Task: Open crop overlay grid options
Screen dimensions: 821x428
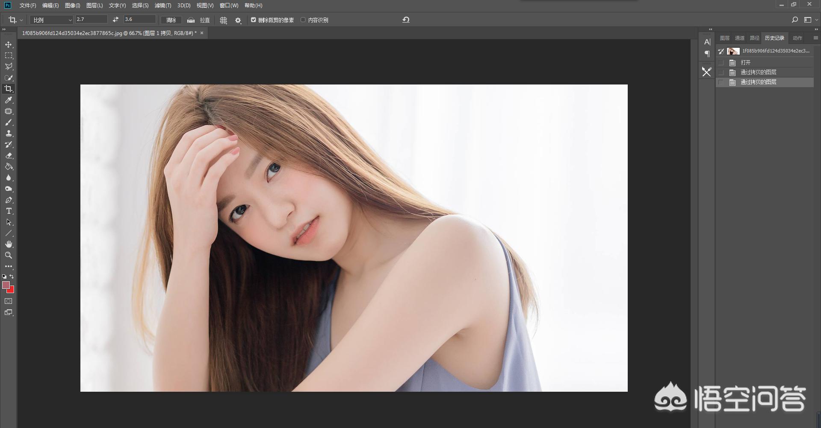Action: [x=223, y=20]
